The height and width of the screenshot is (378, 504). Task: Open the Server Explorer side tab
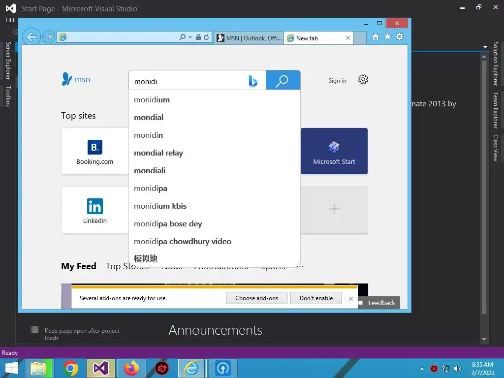8,61
